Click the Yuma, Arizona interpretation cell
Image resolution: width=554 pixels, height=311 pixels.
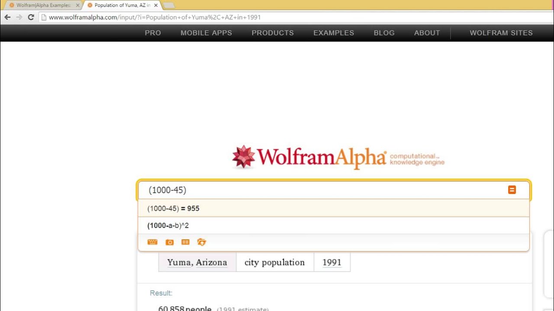[x=197, y=262]
